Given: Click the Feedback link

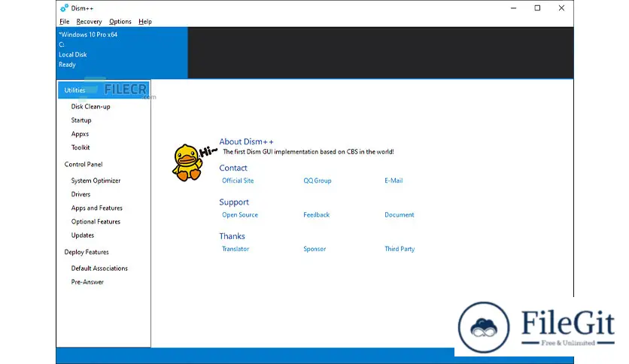Looking at the screenshot, I should point(316,215).
